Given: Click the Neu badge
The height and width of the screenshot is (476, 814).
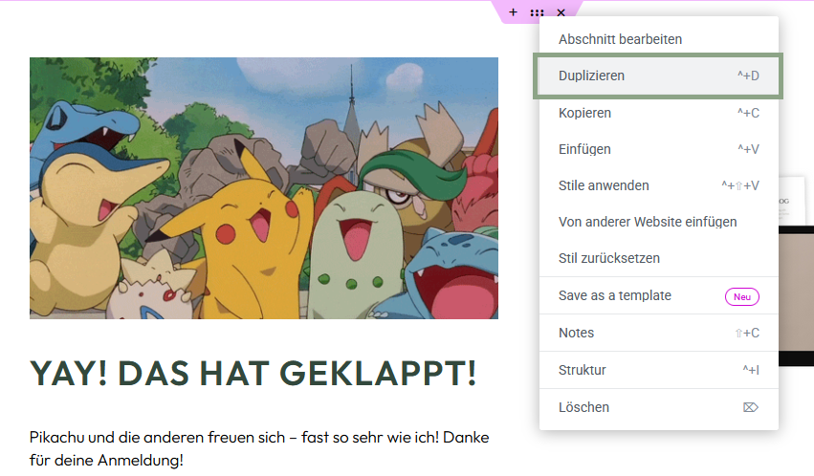Looking at the screenshot, I should coord(742,296).
